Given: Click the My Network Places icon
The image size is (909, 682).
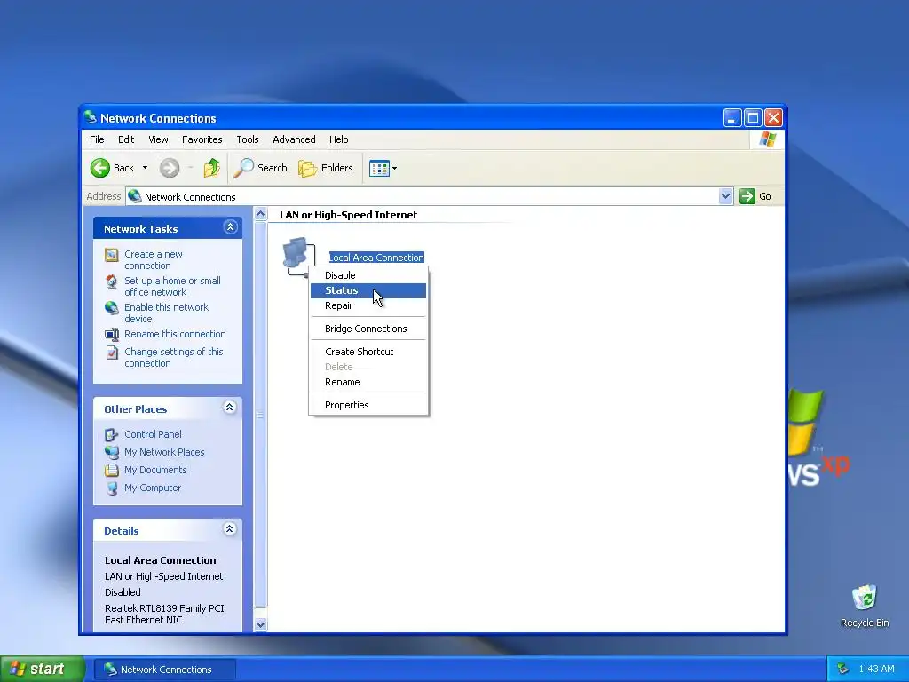Looking at the screenshot, I should [111, 452].
